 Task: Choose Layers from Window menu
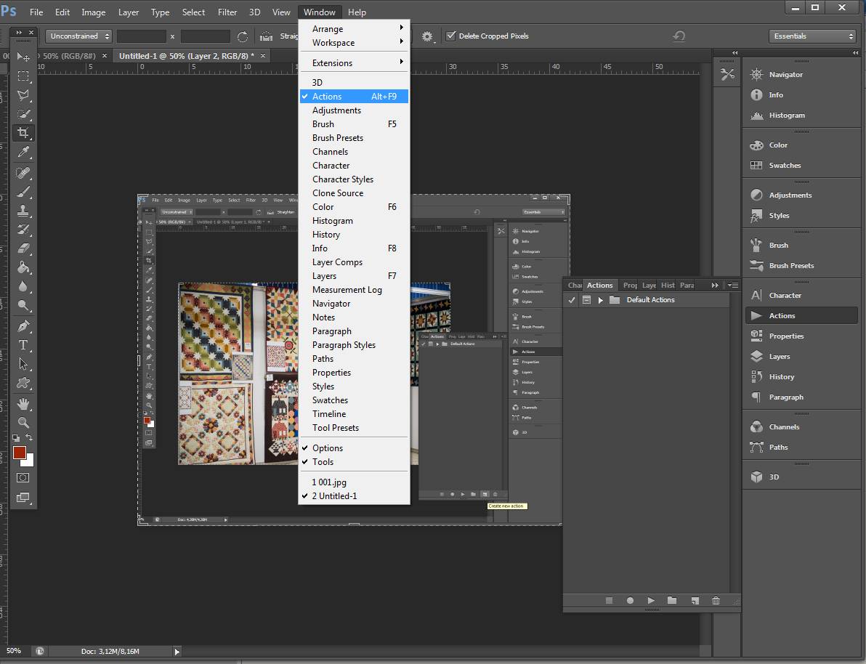coord(354,275)
